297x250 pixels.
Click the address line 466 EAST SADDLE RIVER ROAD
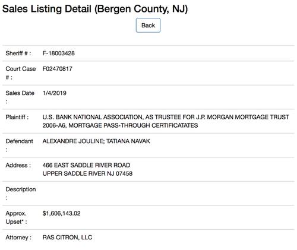point(86,165)
